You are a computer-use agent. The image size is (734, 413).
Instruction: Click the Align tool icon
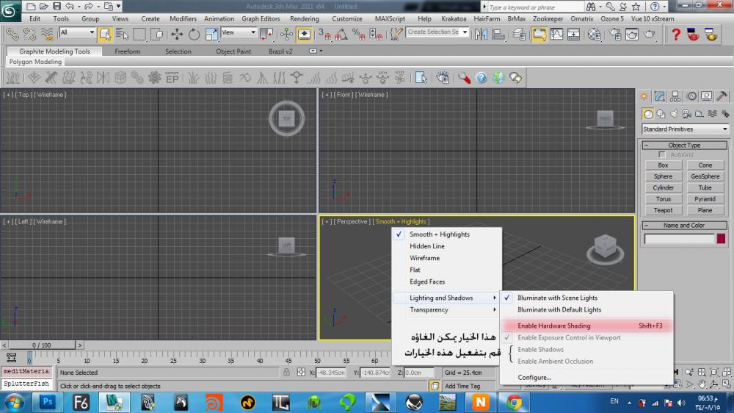tap(498, 35)
